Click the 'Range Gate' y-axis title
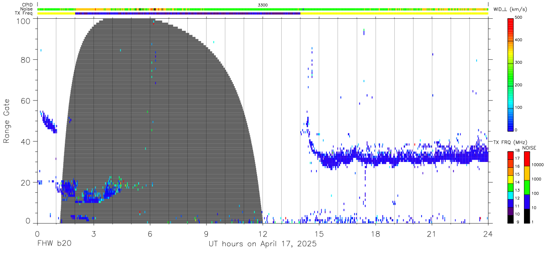The image size is (549, 253). pyautogui.click(x=7, y=121)
